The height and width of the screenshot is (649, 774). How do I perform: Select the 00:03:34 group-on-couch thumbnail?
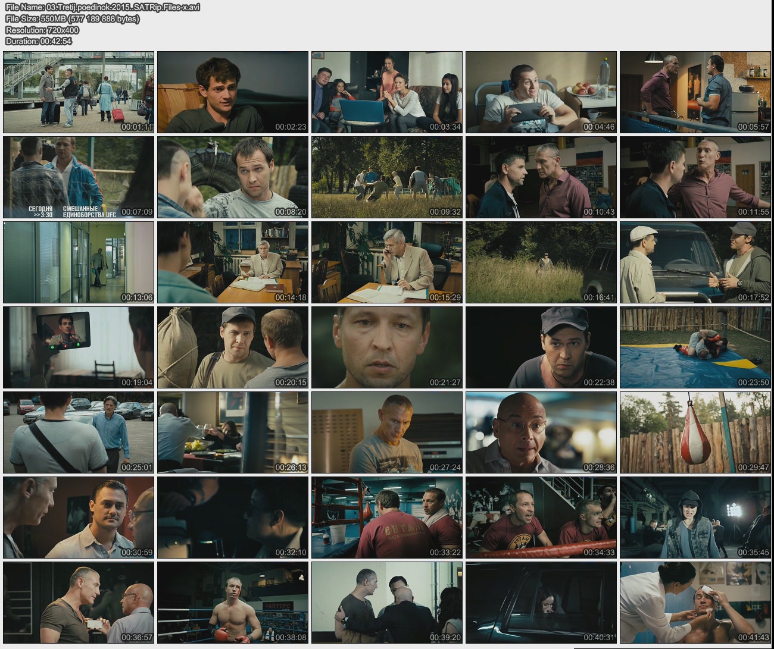387,92
